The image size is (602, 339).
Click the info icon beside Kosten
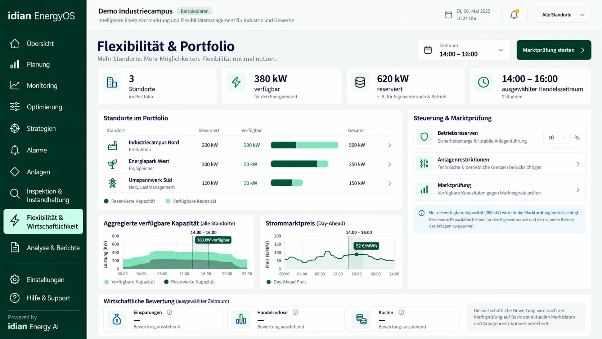401,312
